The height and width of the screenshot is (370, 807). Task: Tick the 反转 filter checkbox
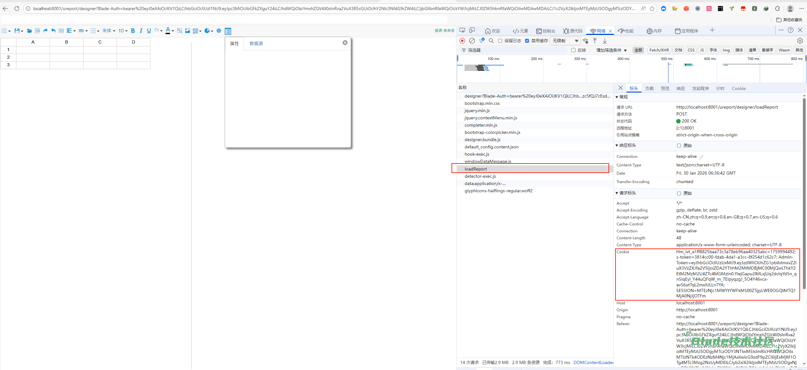[x=573, y=50]
